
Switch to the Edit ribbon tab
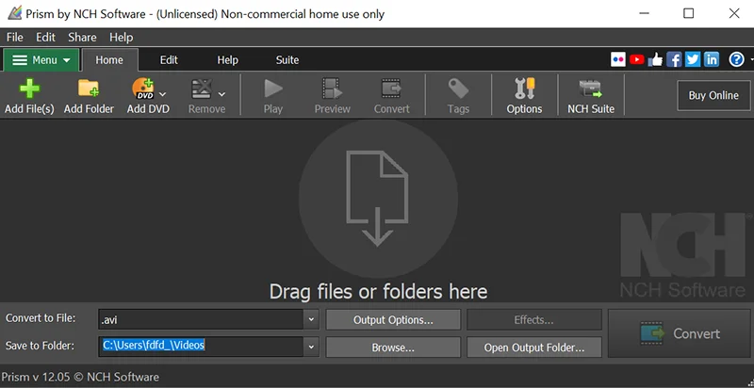point(169,60)
